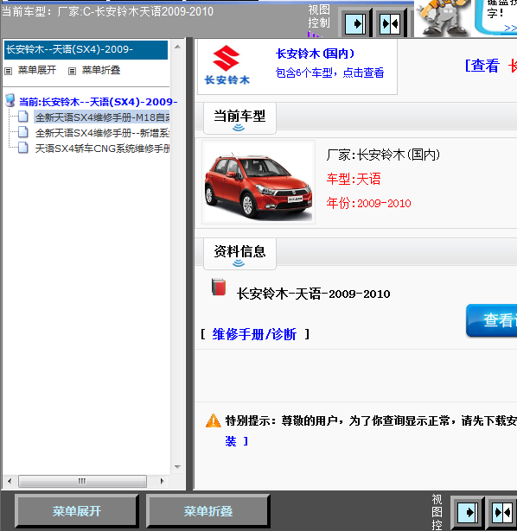Click the >> link in speech bubble
Viewport: 517px width, 531px height.
510,28
